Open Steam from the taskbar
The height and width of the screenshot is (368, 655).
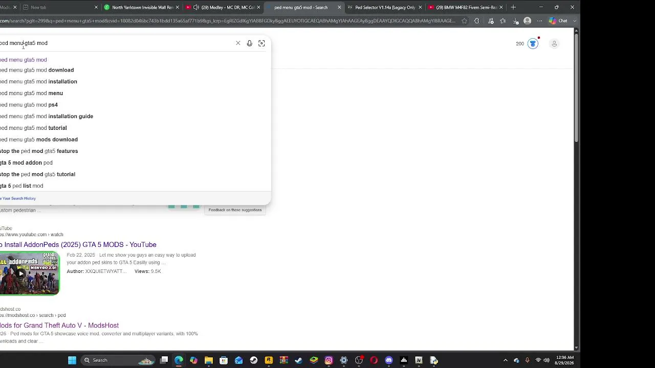pos(298,360)
